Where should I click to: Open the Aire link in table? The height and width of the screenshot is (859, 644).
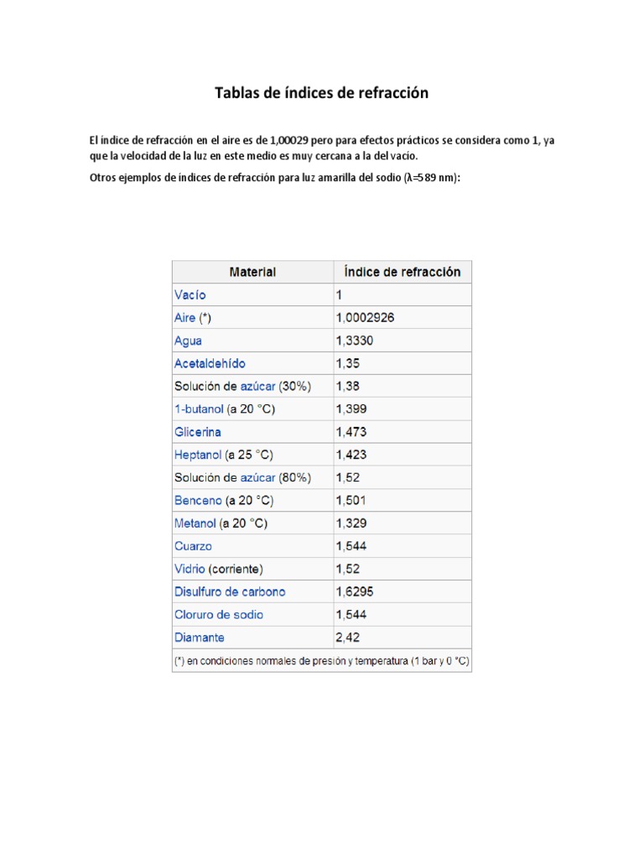[184, 318]
